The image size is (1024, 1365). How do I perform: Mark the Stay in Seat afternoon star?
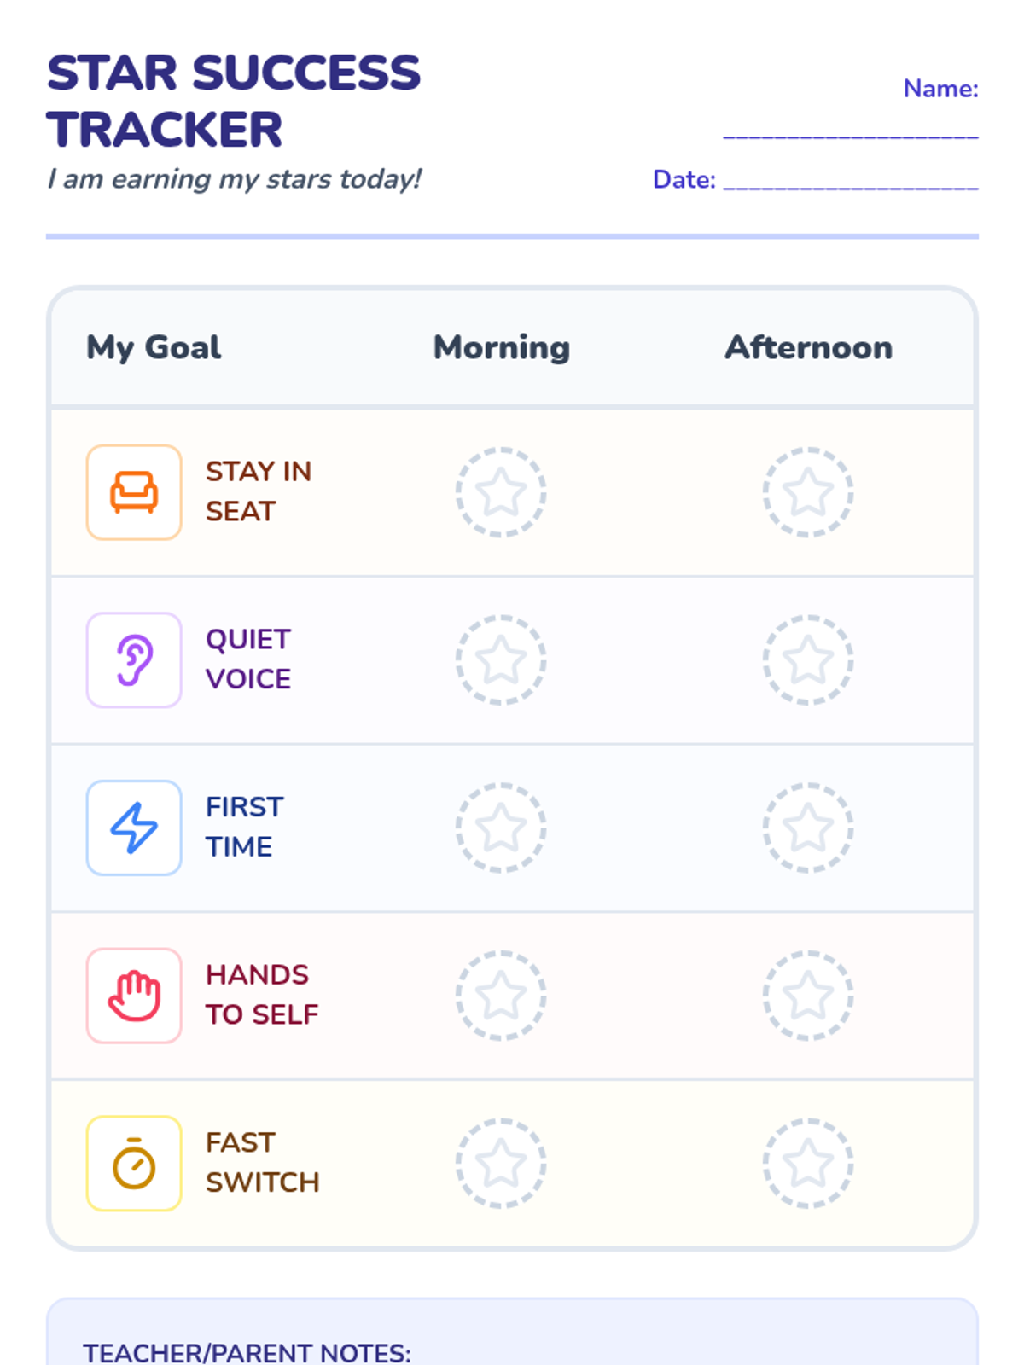807,492
